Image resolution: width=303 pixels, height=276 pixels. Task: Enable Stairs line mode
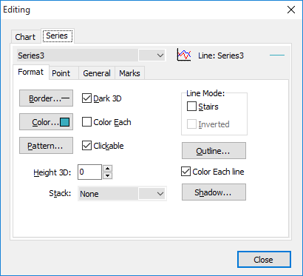(191, 107)
